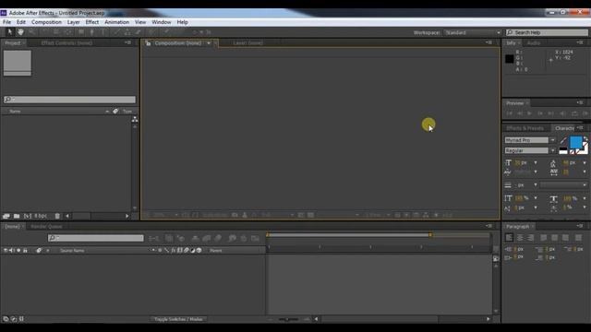Select the Puppet Pin tool
Image resolution: width=591 pixels, height=332 pixels.
click(x=166, y=32)
